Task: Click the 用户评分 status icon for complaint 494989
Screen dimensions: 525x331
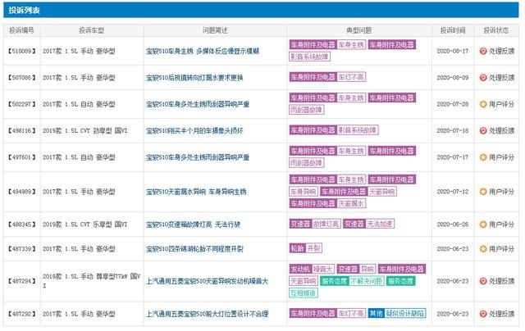Action: 483,192
